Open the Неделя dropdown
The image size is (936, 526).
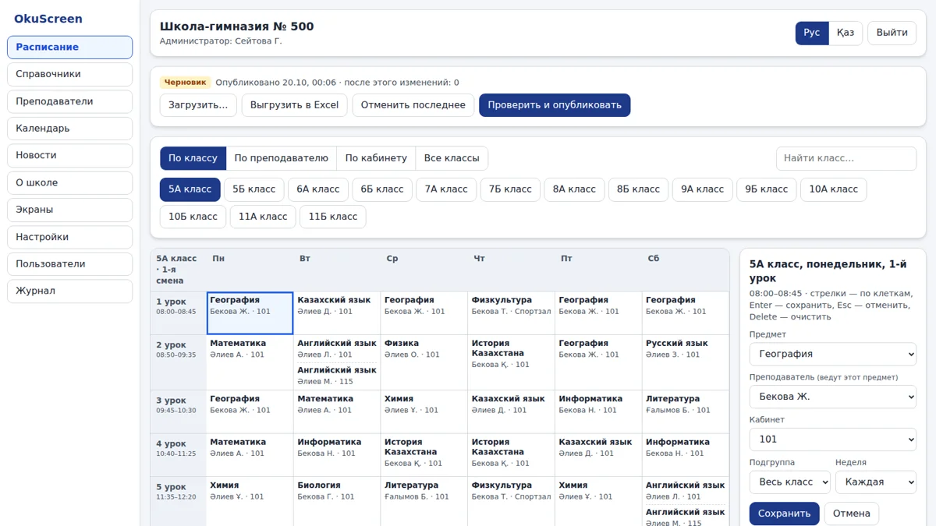point(876,482)
